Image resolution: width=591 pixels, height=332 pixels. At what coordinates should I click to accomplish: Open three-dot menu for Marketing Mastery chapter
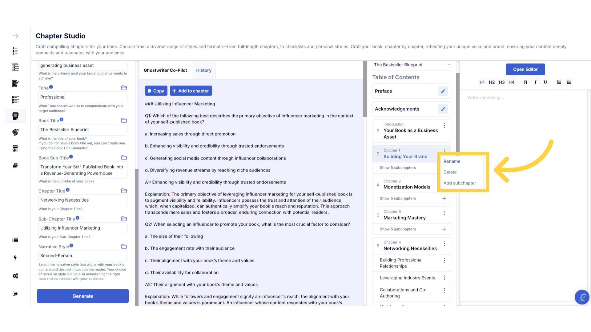444,213
